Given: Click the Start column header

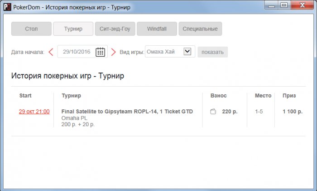Looking at the screenshot, I should click(x=25, y=96).
